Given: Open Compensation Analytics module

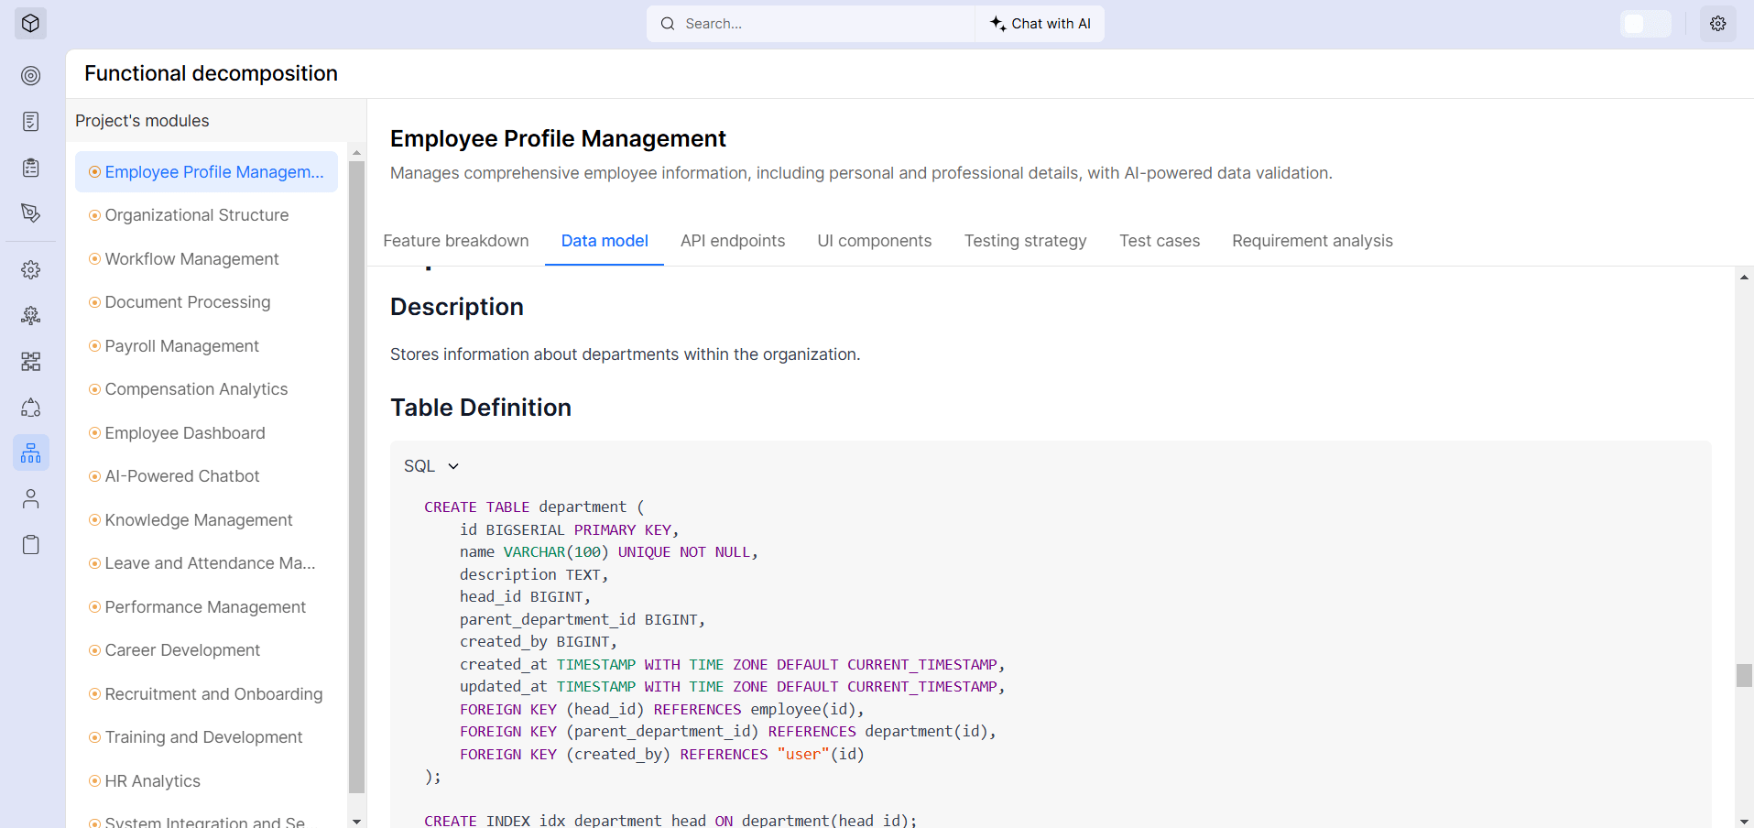Looking at the screenshot, I should coord(206,389).
